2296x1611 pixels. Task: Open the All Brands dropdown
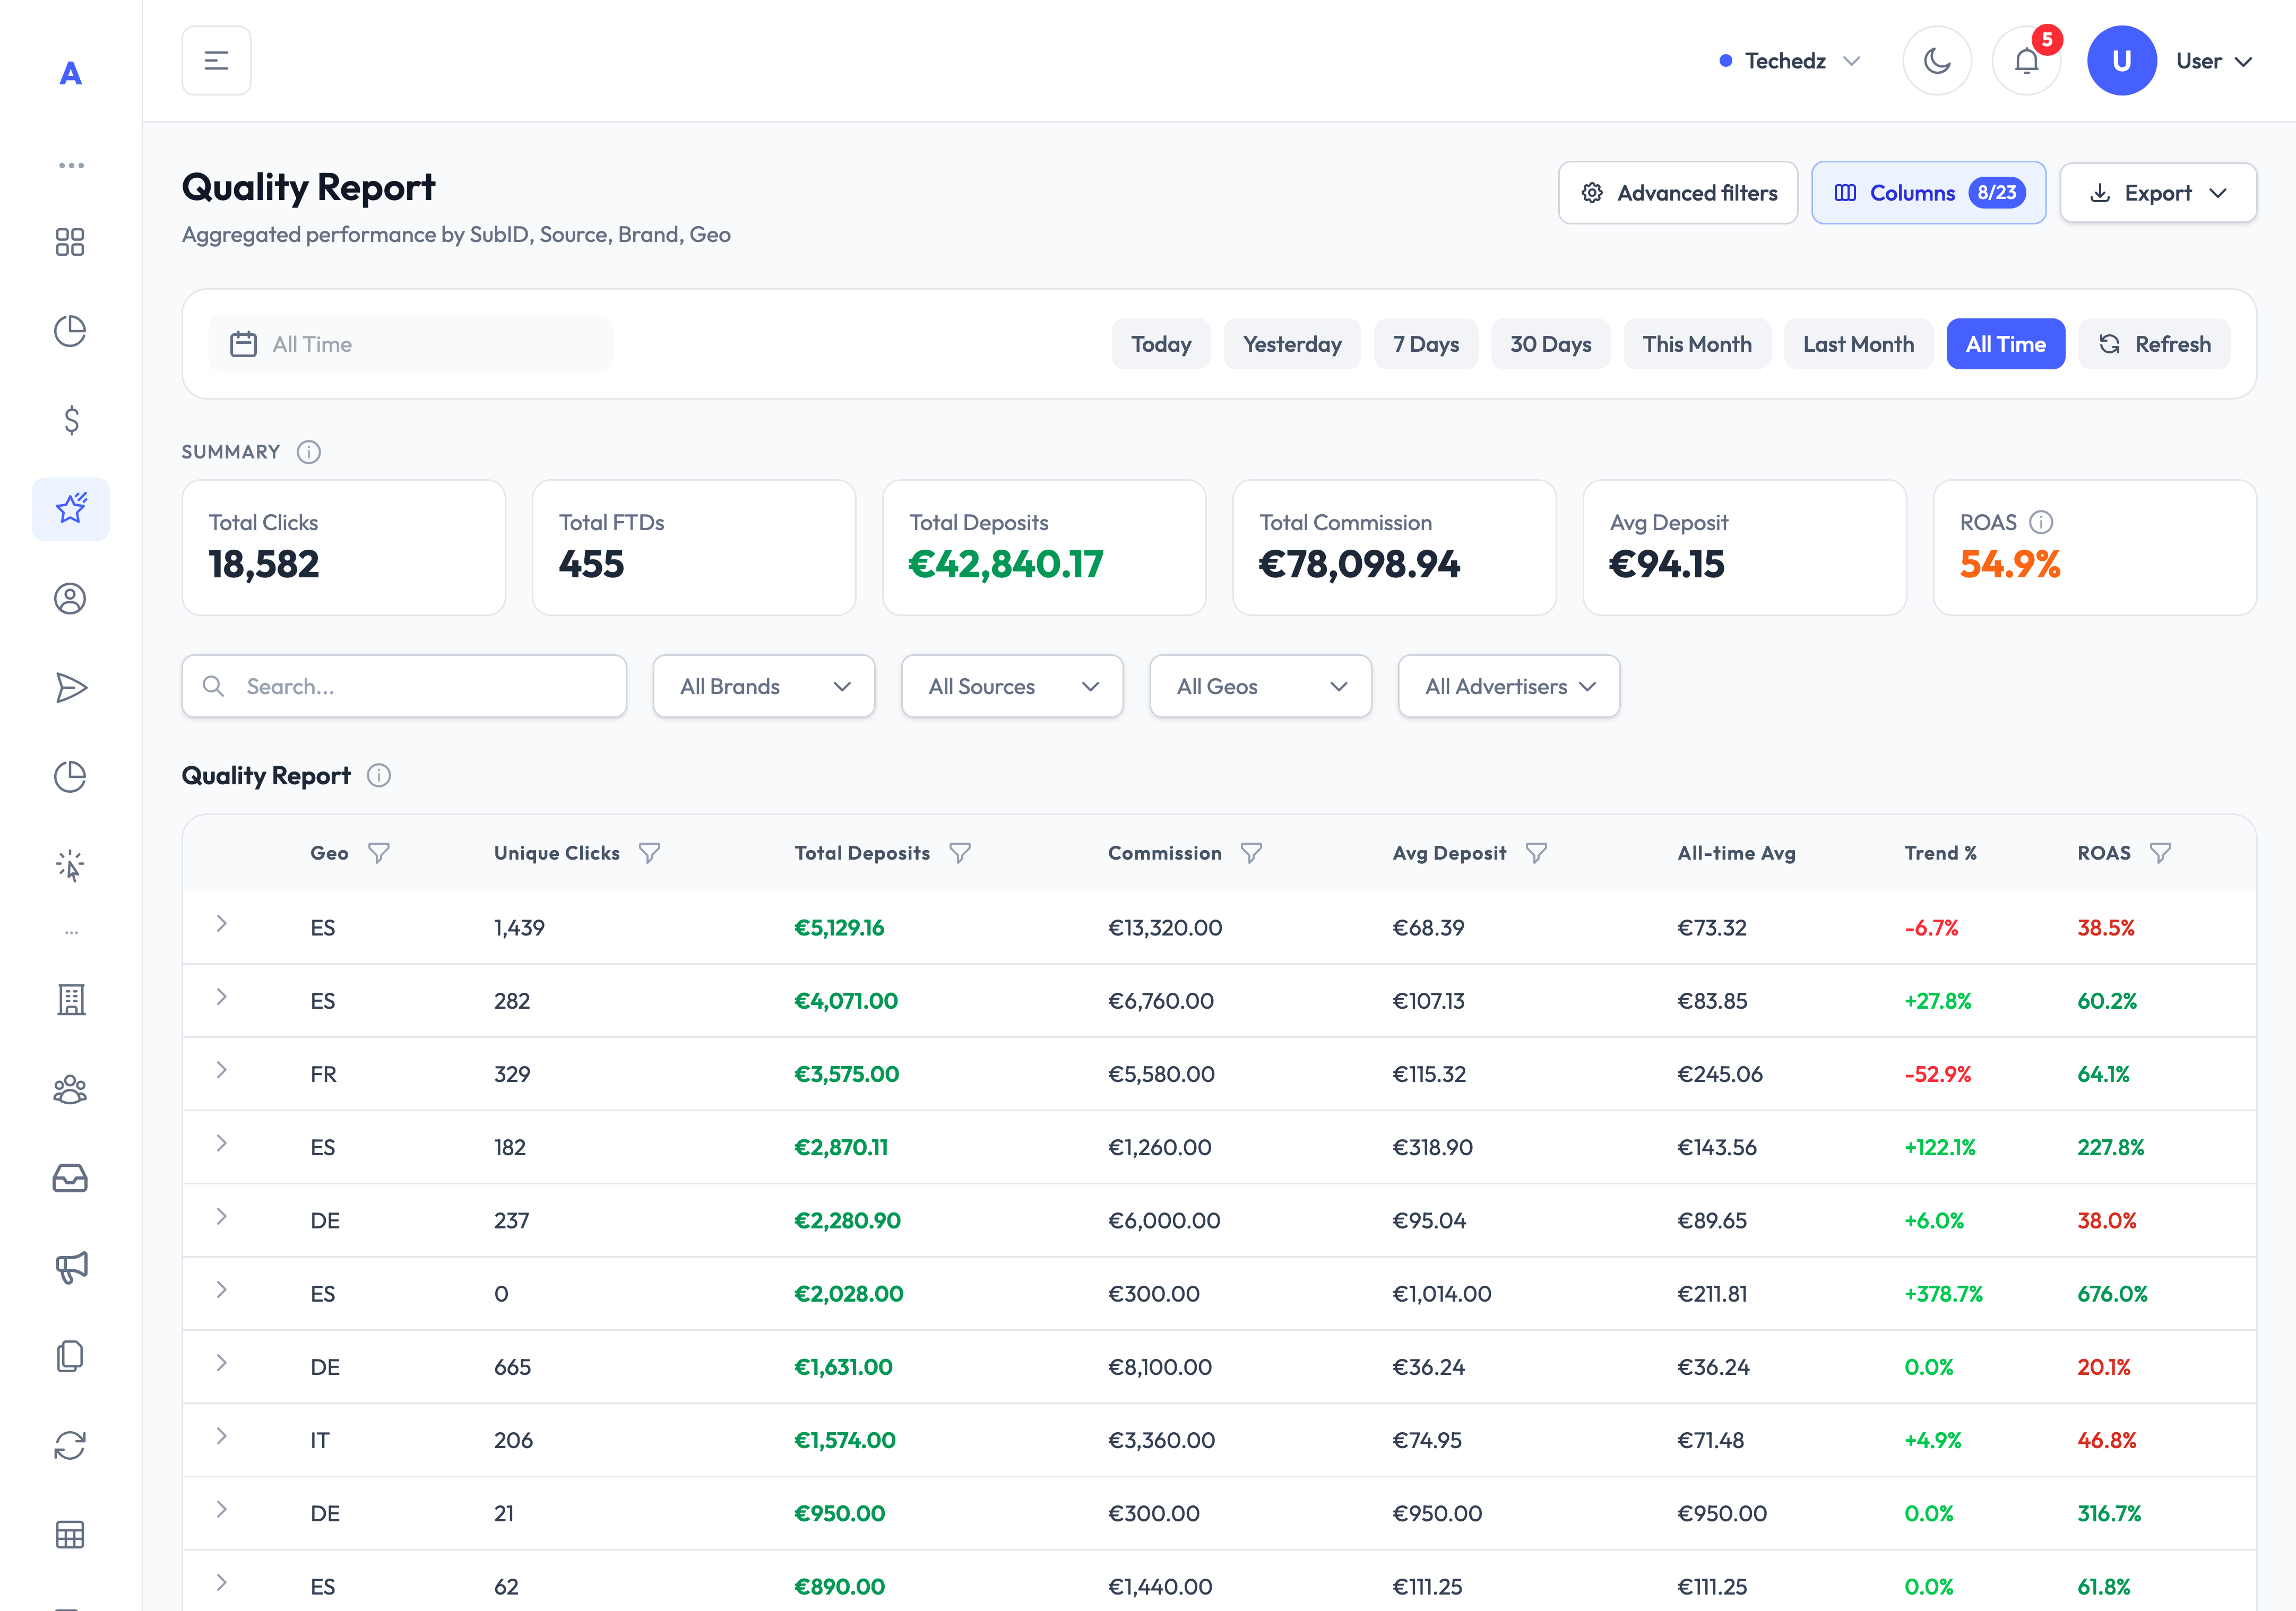(764, 687)
